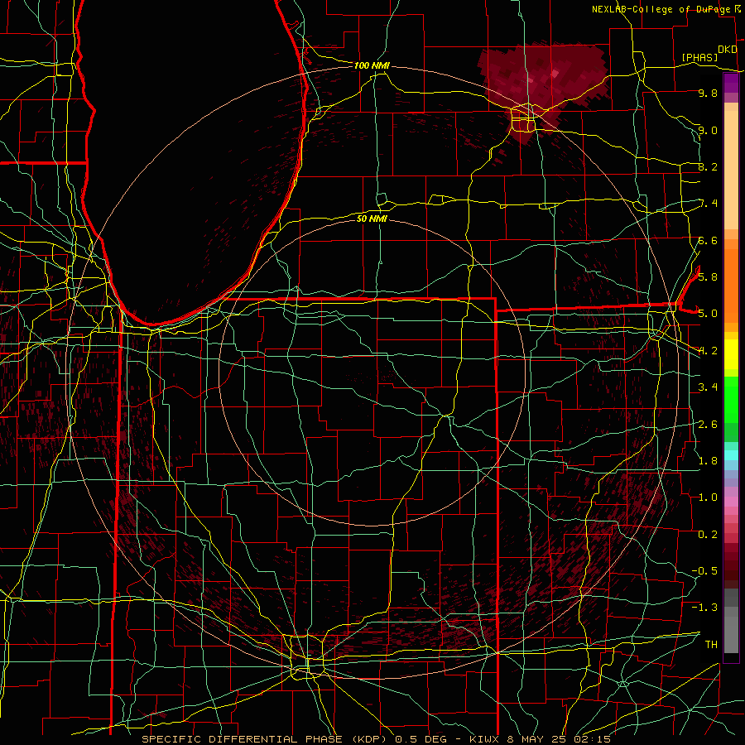Select the cyan band of the color scale
Image resolution: width=745 pixels, height=745 pixels.
[731, 454]
